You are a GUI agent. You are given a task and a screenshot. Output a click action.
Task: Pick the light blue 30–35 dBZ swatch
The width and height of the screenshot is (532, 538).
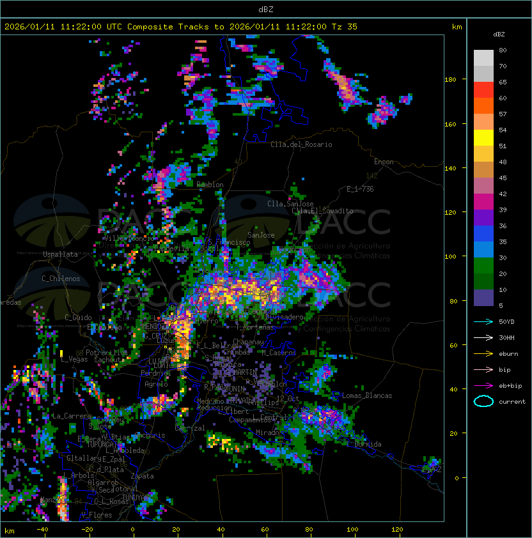click(483, 249)
